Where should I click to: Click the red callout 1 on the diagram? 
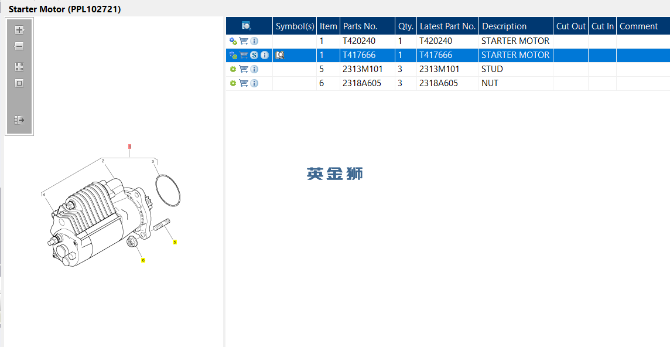coord(130,147)
